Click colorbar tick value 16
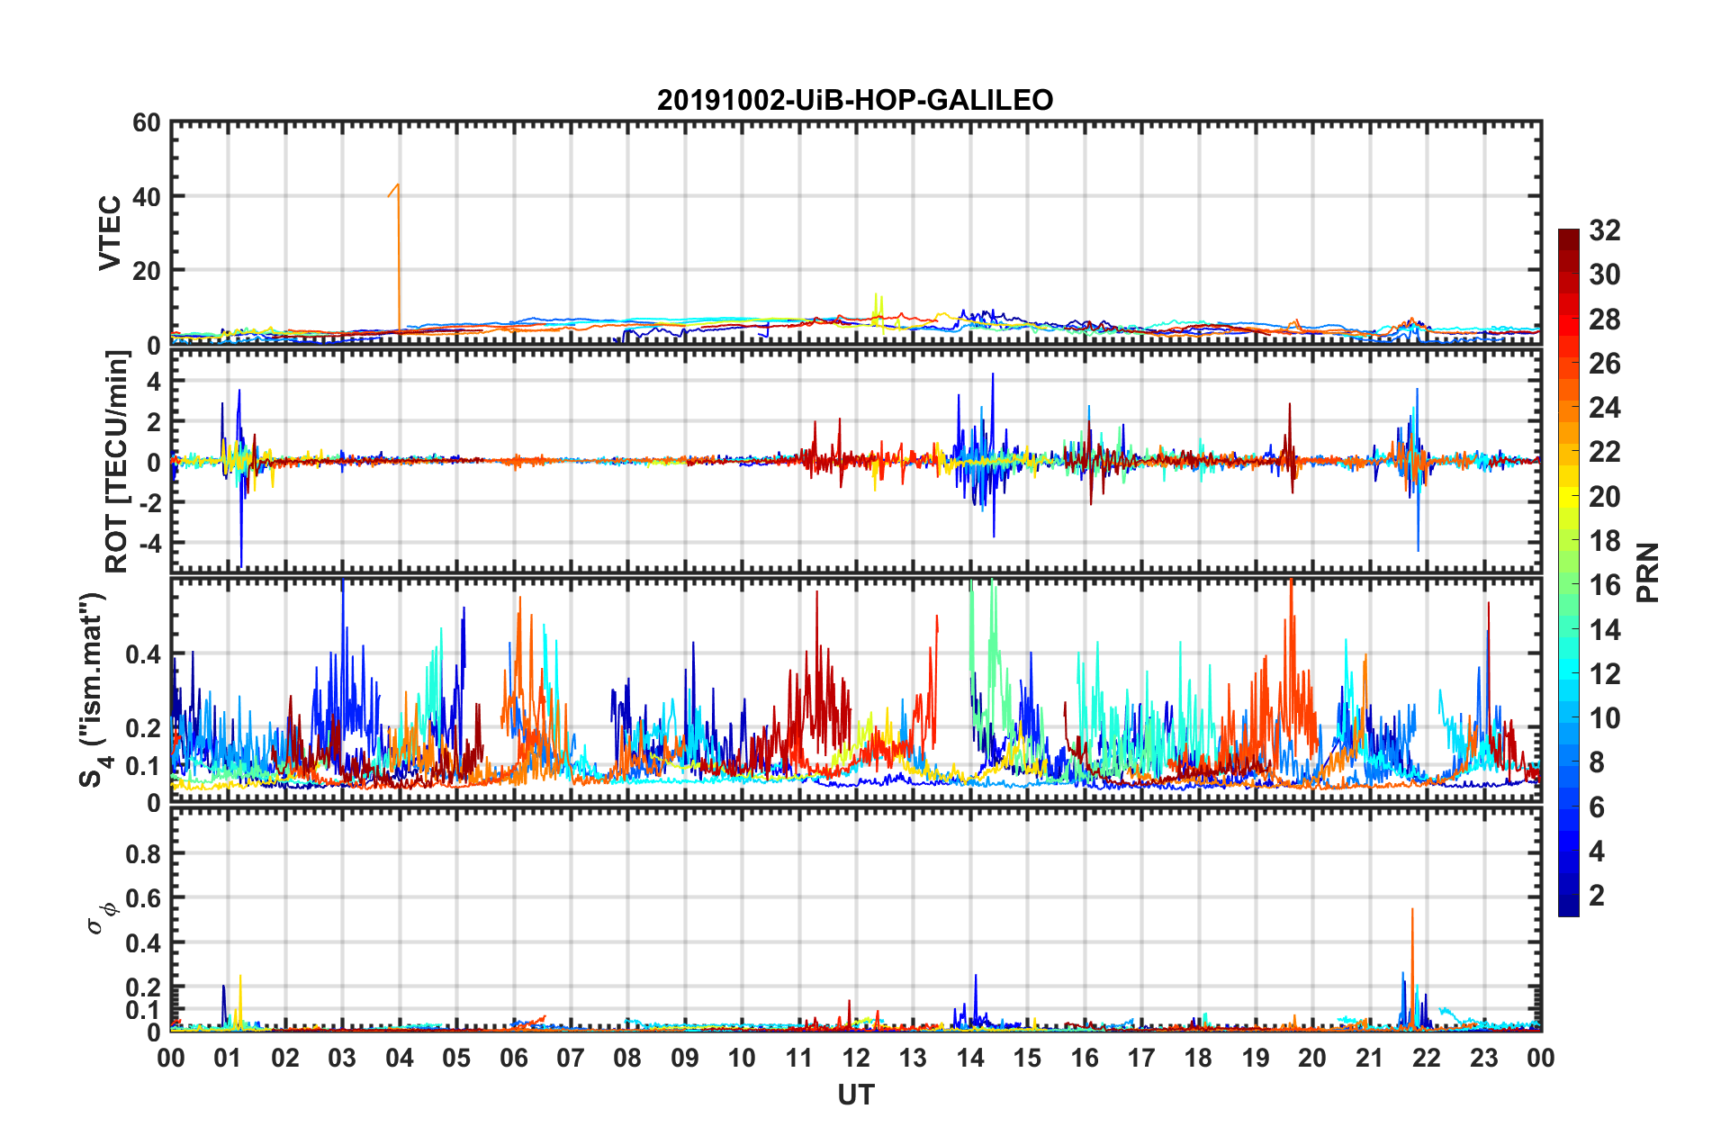Image resolution: width=1712 pixels, height=1145 pixels. [1604, 585]
